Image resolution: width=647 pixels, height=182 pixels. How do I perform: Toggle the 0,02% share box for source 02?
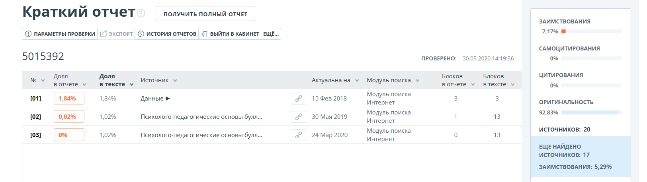69,117
